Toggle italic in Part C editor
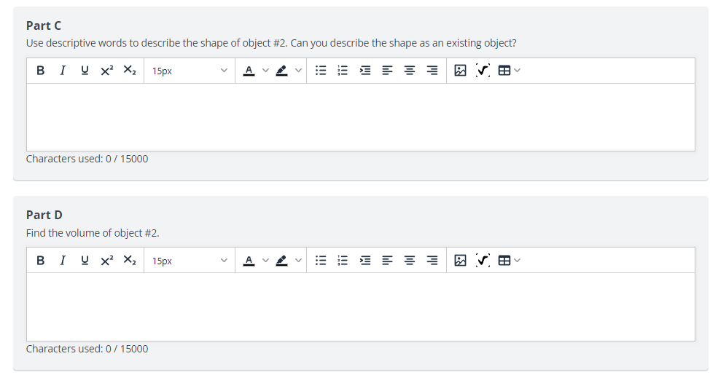The image size is (710, 391). pos(63,71)
